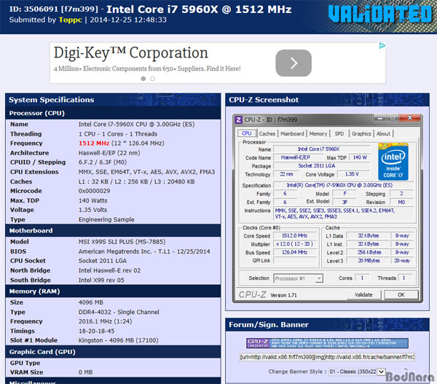Click the CPU-Z Version 1.71 label
Viewport: 437px width, 384px height.
pos(283,295)
